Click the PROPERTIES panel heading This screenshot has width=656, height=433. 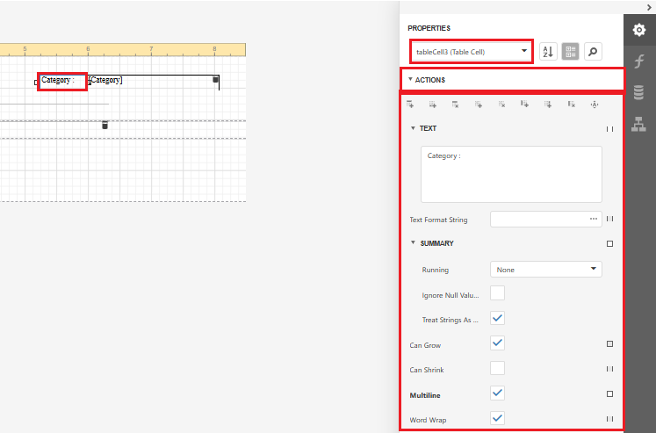(429, 28)
